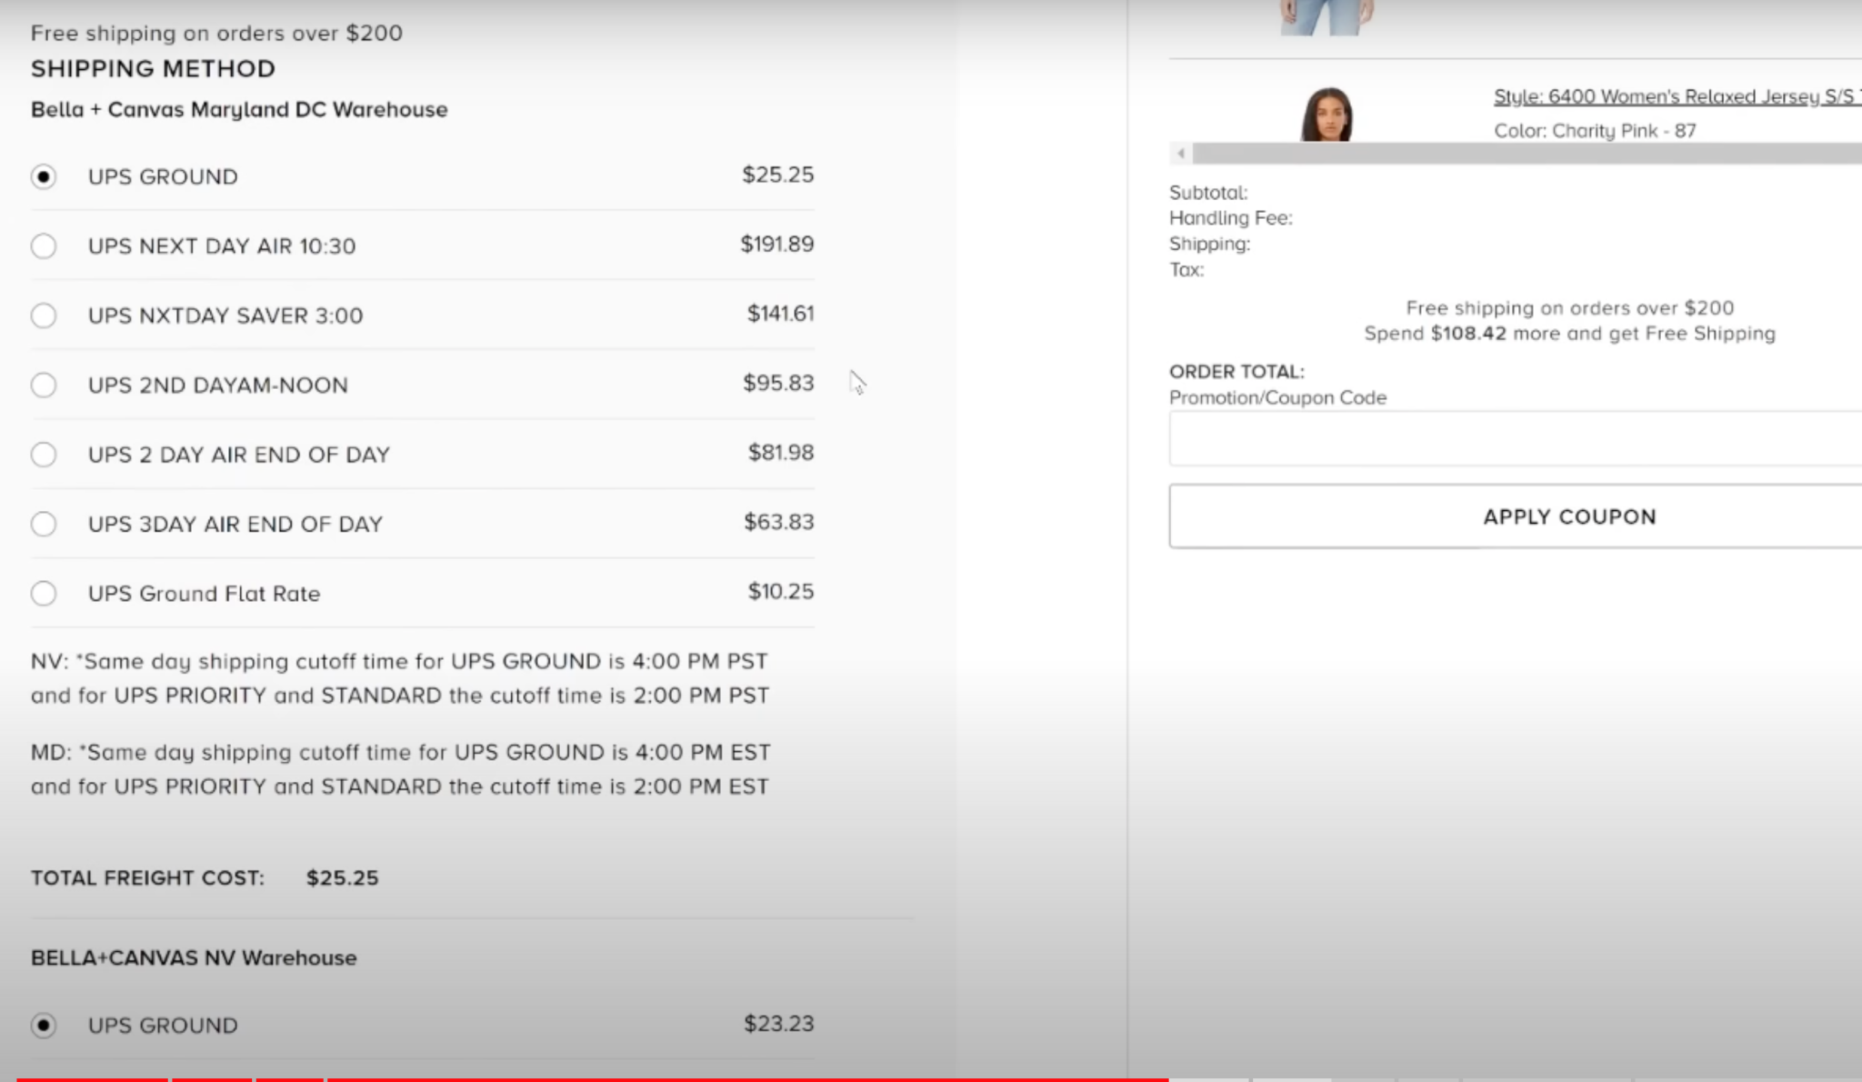1862x1082 pixels.
Task: Select UPS Ground Flat Rate shipping option
Action: tap(43, 593)
